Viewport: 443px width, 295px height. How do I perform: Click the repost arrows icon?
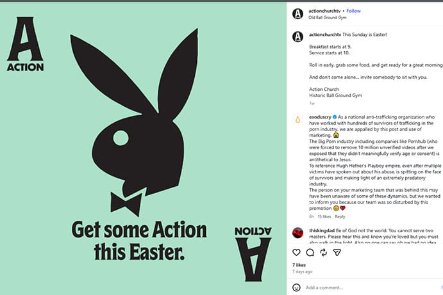tap(324, 252)
